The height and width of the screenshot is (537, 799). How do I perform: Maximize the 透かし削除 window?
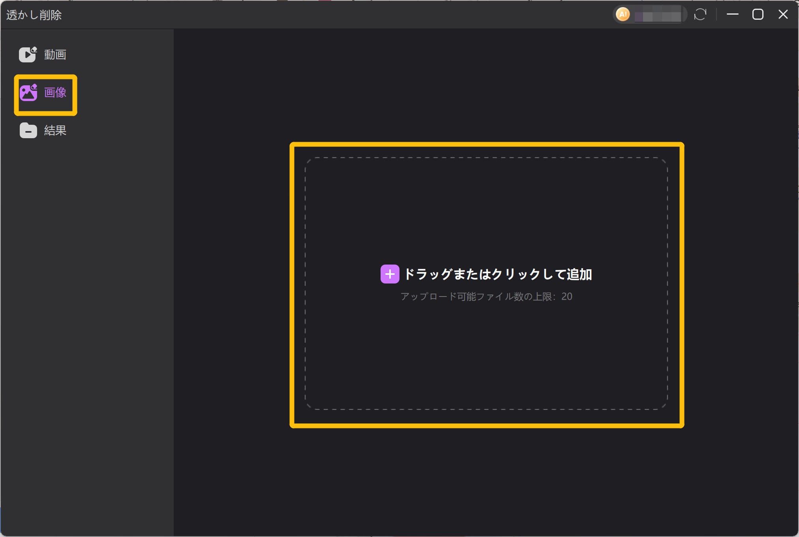point(758,15)
